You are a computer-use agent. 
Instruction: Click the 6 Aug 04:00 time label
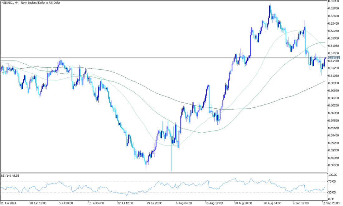(x=184, y=203)
